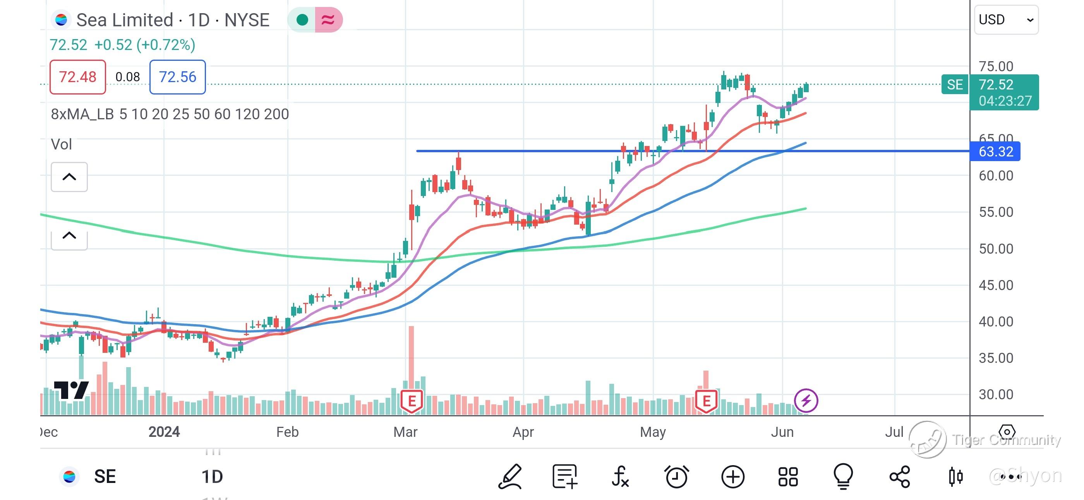This screenshot has height=500, width=1084.
Task: Click the plus circle compare icon
Action: (732, 477)
